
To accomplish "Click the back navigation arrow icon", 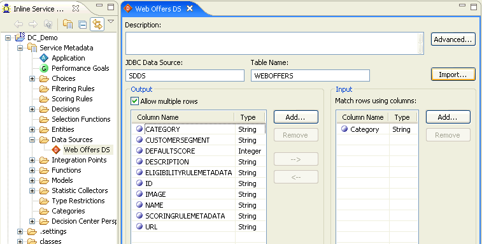I will 18,24.
